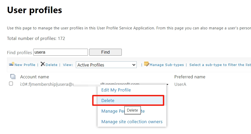Click into the Find profiles search field
Image resolution: width=251 pixels, height=134 pixels.
tap(60, 52)
